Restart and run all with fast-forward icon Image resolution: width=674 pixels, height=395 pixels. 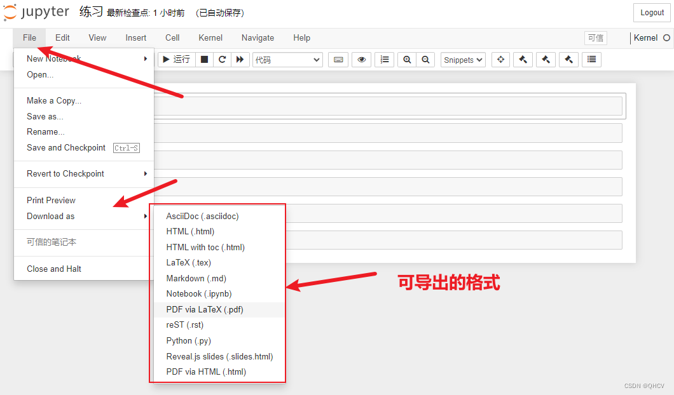[240, 59]
